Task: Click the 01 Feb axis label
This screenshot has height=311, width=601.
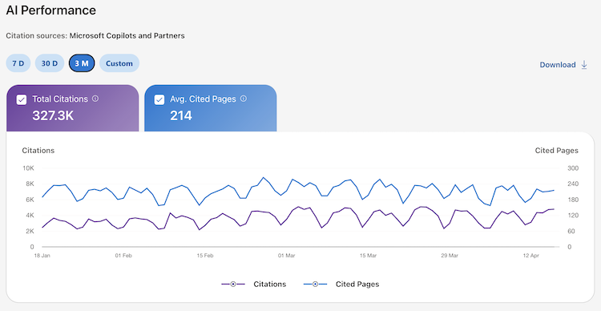Action: (123, 256)
